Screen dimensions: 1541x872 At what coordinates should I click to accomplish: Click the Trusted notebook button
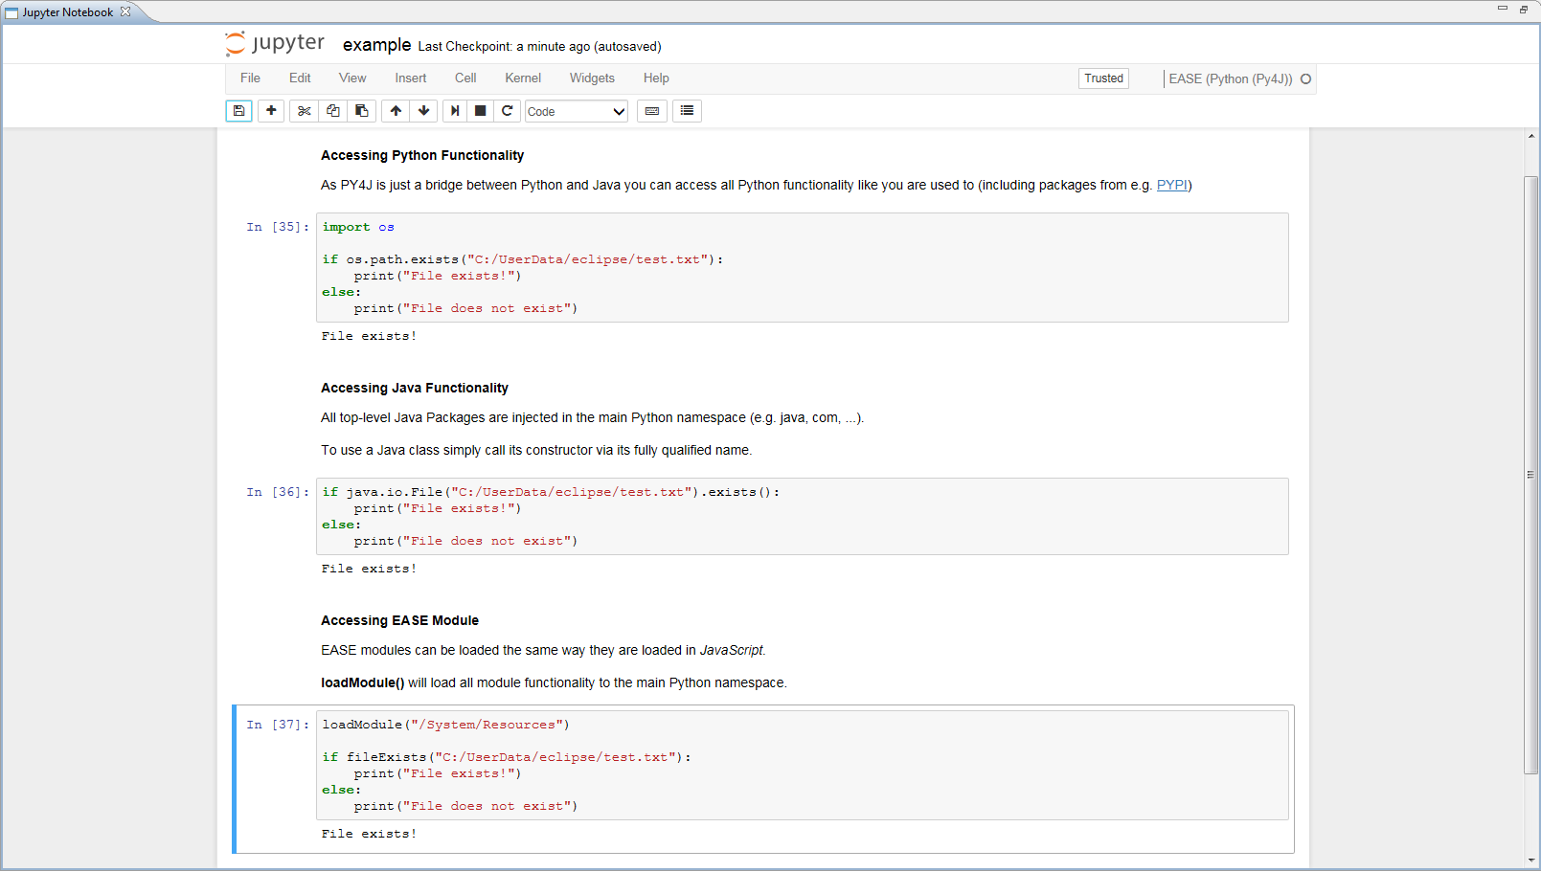[x=1103, y=78]
